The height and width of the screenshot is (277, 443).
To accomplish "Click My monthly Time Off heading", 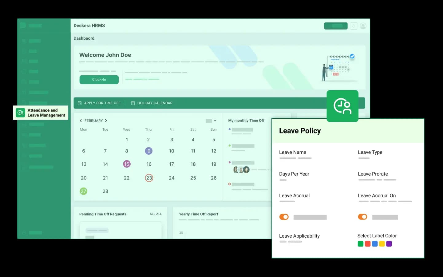I will tap(246, 121).
